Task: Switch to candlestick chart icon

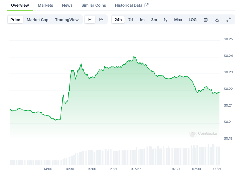Action: coord(101,20)
